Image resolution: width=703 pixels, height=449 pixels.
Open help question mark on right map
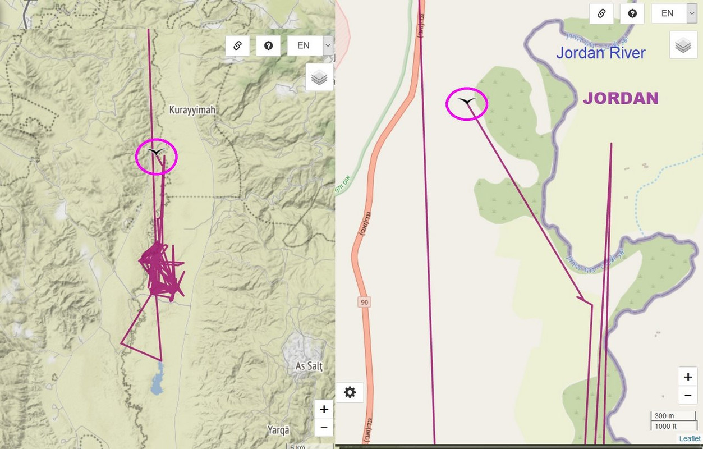point(632,13)
